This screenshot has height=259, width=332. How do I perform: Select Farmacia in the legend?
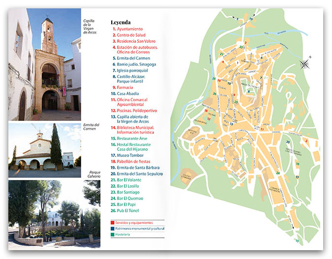click(x=126, y=87)
